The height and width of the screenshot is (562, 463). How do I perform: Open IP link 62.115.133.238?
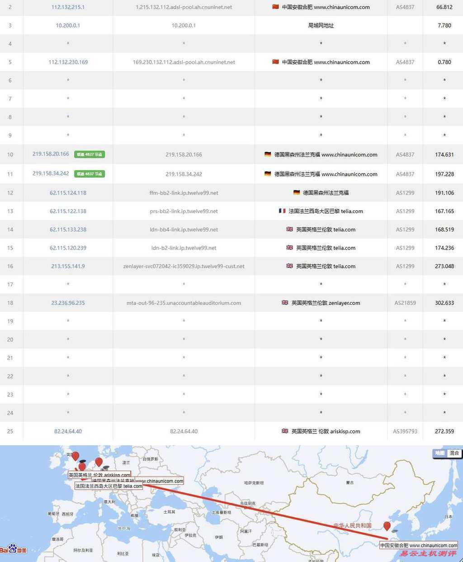[x=68, y=229]
